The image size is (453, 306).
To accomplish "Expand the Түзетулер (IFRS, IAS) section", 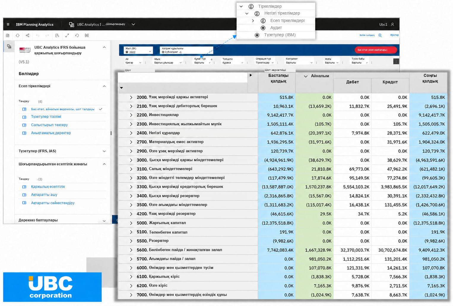I will tap(104, 151).
